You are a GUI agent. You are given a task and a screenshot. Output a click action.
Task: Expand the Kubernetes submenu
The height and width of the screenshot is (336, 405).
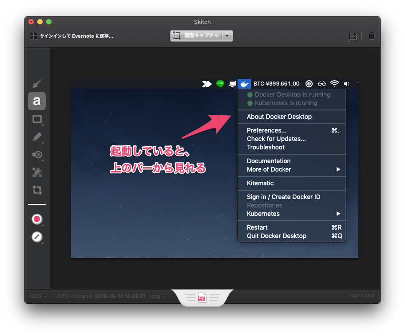[x=292, y=214]
